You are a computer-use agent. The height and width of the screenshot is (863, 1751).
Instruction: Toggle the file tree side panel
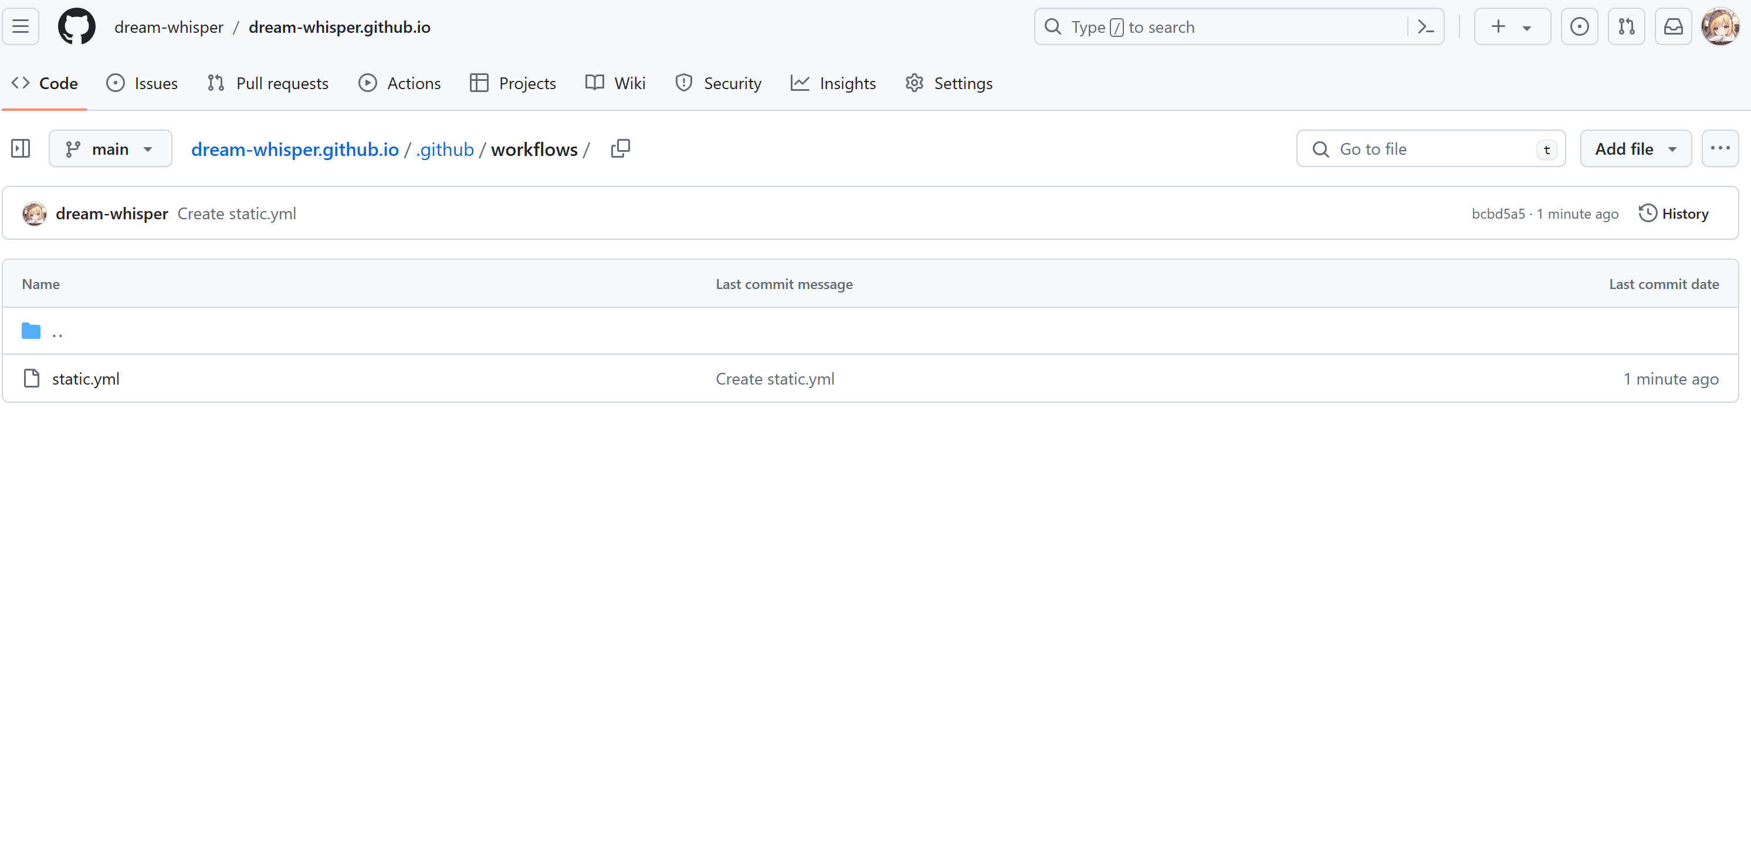tap(21, 148)
